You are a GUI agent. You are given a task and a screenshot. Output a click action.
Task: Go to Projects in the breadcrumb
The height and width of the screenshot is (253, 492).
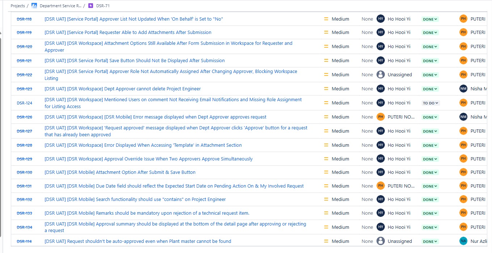[18, 6]
